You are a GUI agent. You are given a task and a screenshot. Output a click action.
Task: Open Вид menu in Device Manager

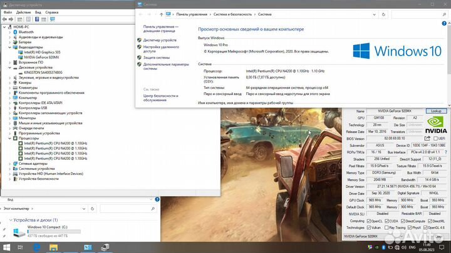(38, 12)
